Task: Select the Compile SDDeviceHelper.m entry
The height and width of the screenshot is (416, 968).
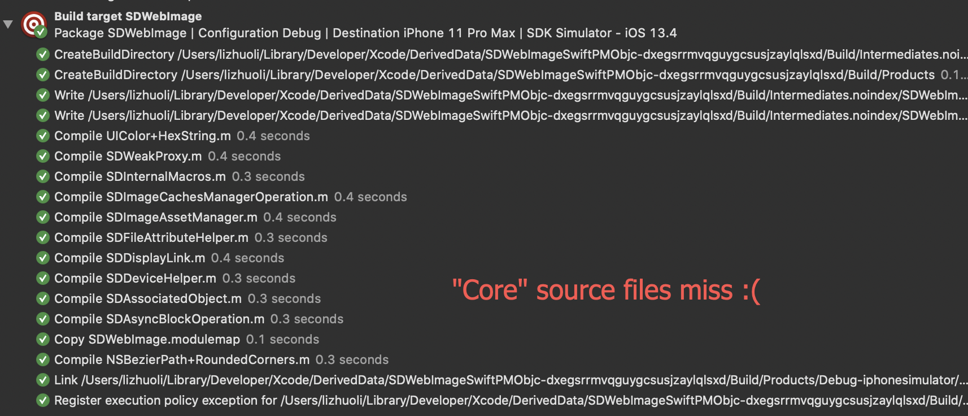Action: pos(134,278)
